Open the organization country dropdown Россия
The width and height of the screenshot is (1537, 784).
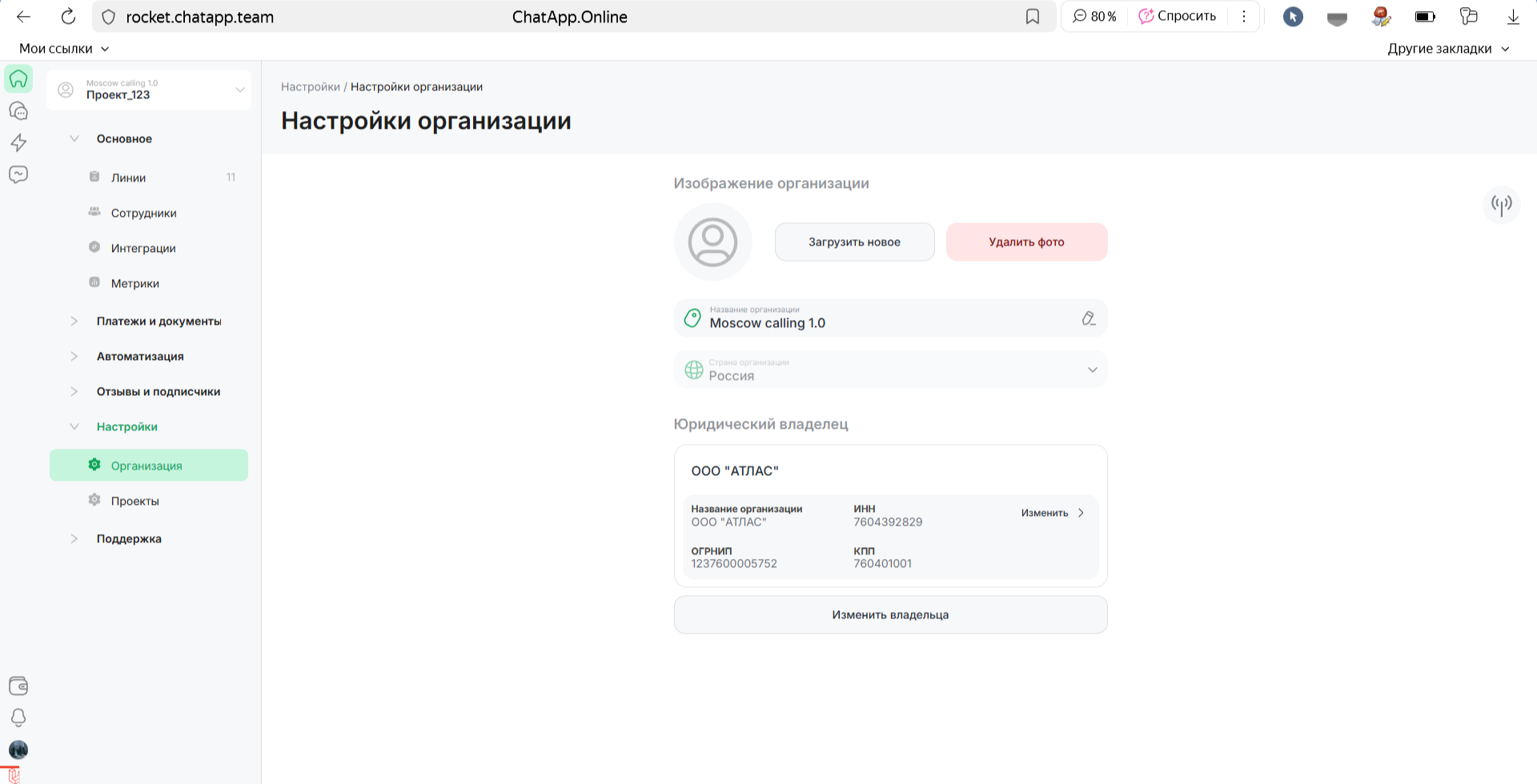[x=890, y=370]
